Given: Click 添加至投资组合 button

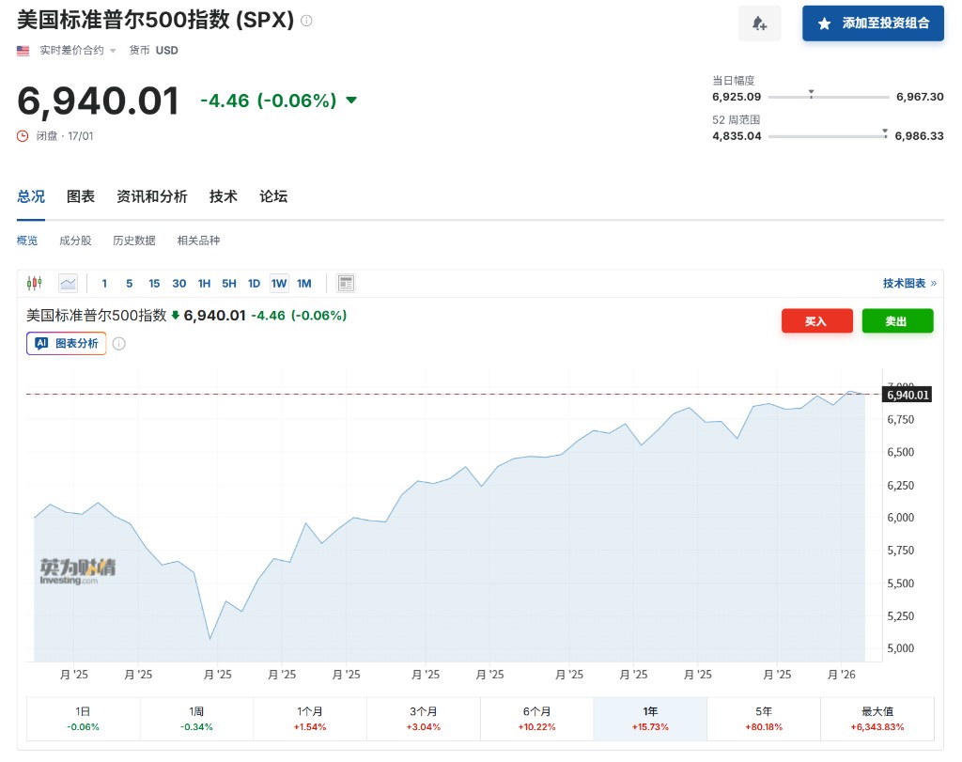Looking at the screenshot, I should [x=872, y=23].
